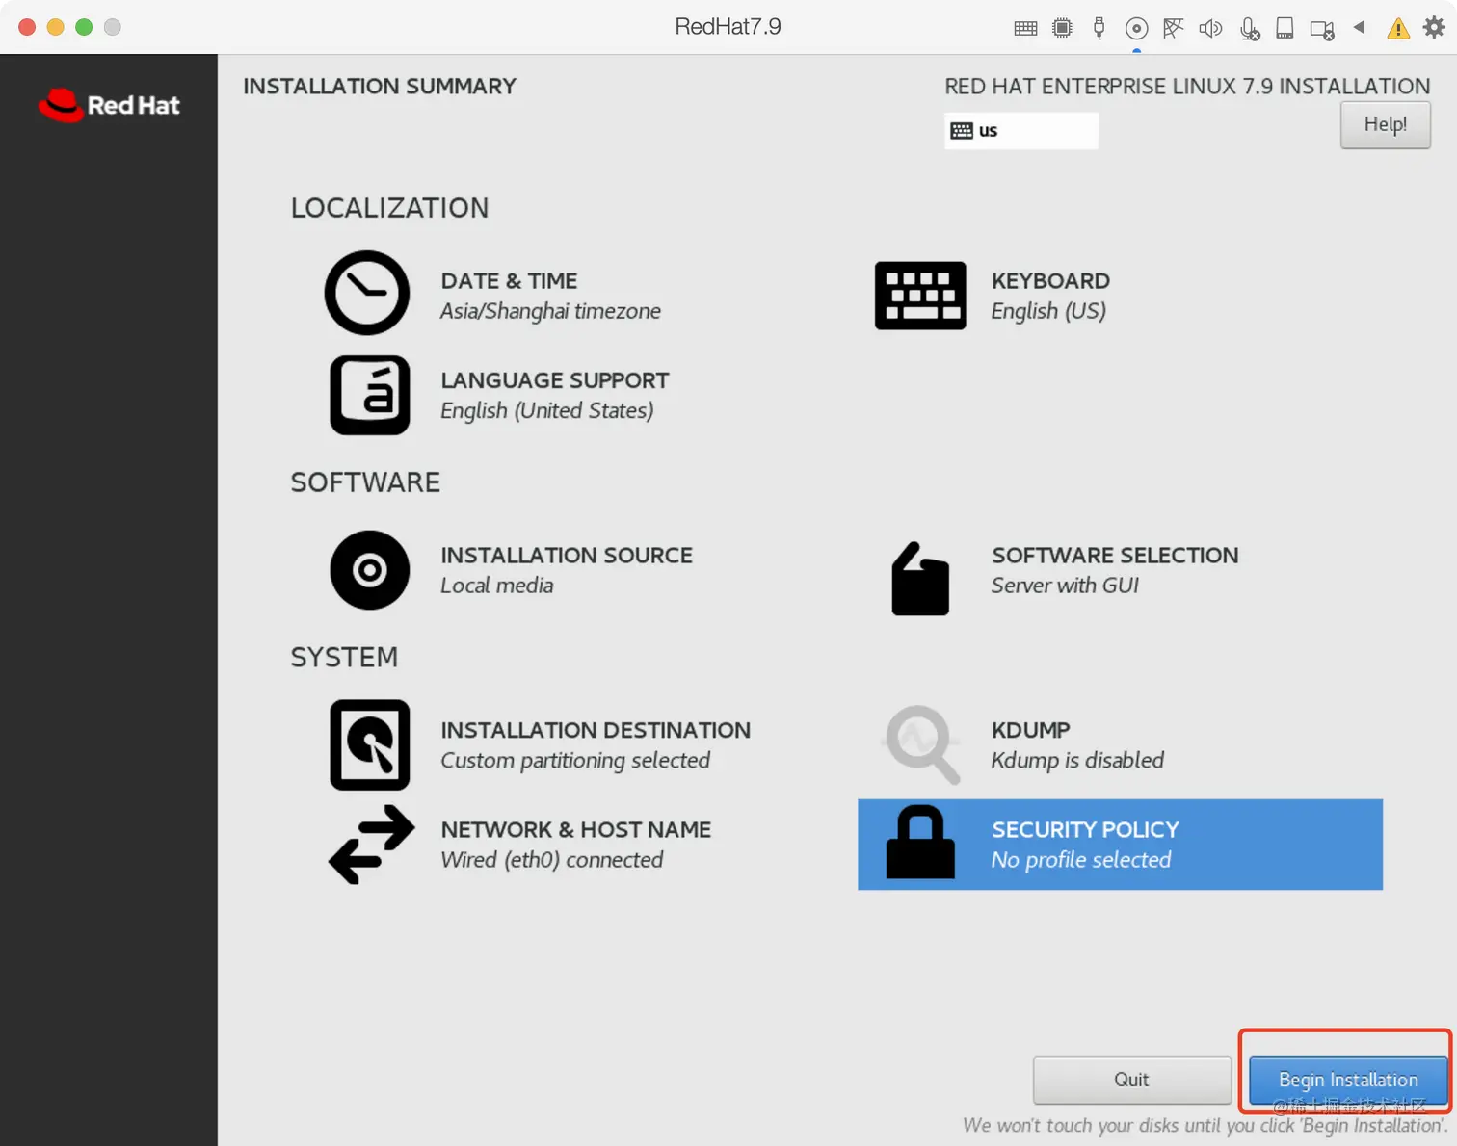This screenshot has width=1457, height=1146.
Task: Open LANGUAGE SUPPORT settings label
Action: pyautogui.click(x=555, y=380)
